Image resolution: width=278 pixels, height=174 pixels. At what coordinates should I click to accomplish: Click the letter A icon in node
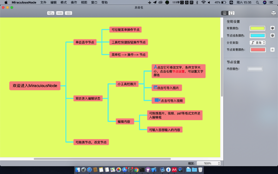155,67
